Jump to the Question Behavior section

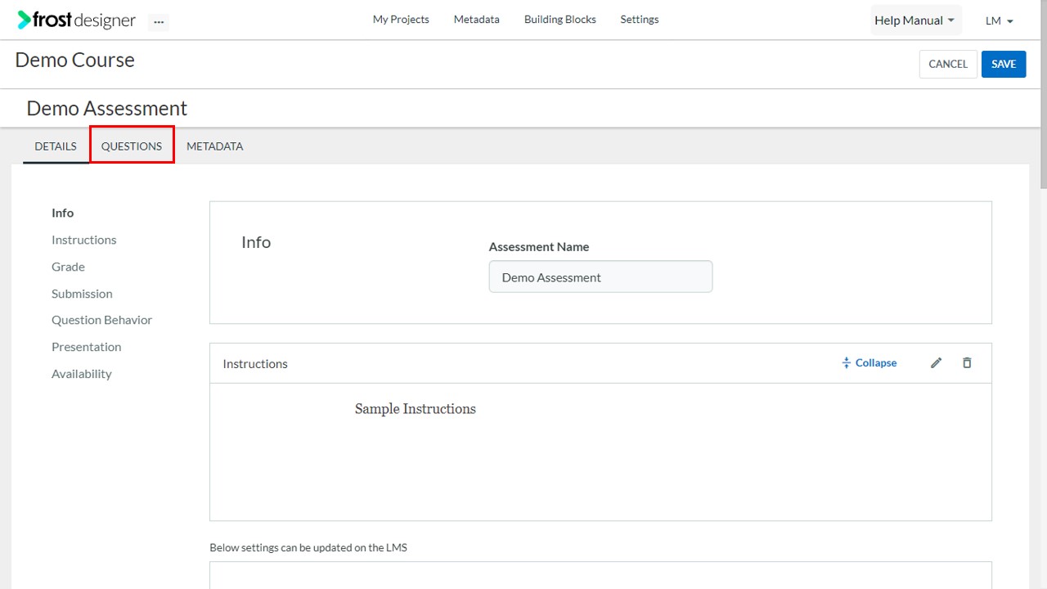101,320
